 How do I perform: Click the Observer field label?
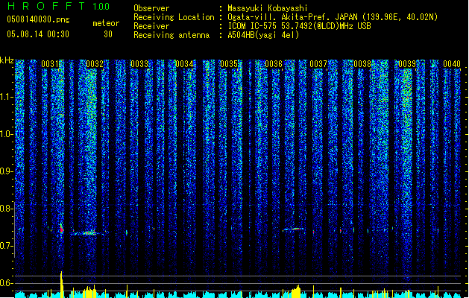pos(151,8)
